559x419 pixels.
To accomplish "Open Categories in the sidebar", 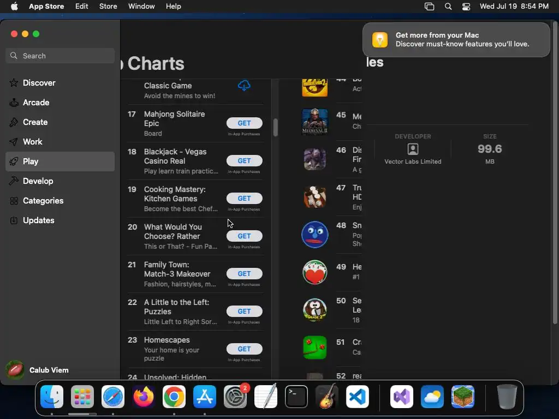I will tap(60, 201).
